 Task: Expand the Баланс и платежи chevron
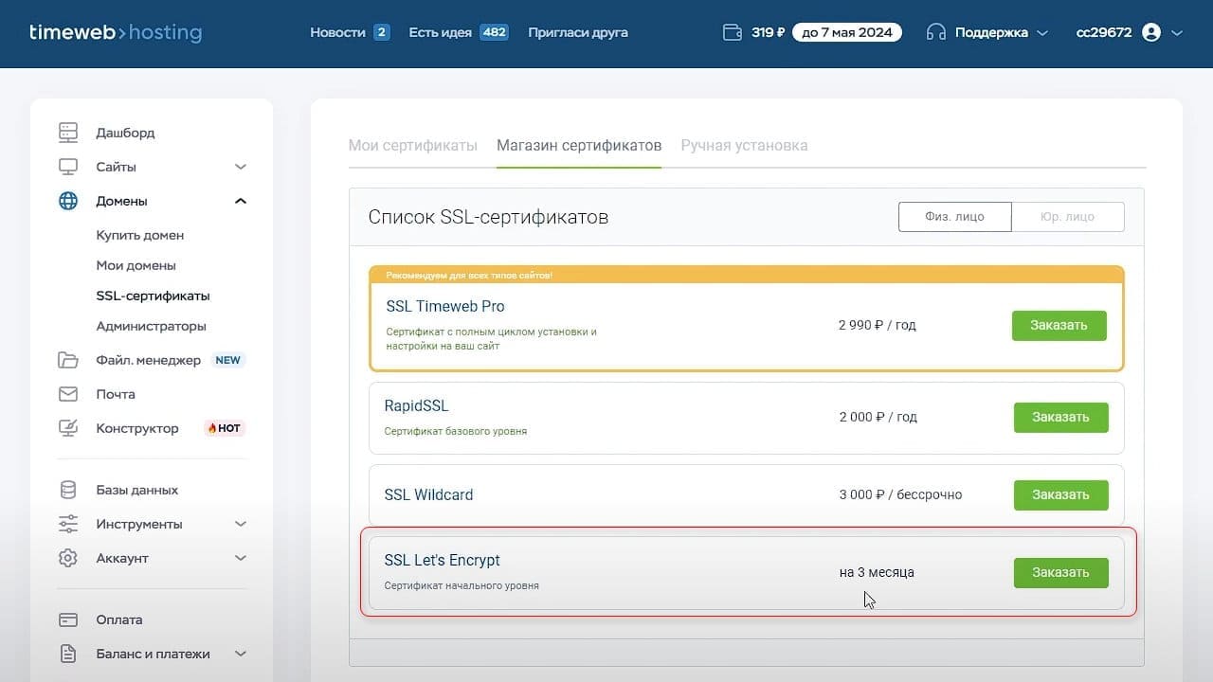tap(241, 654)
